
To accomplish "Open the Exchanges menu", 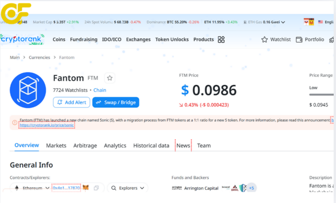I will [x=138, y=39].
